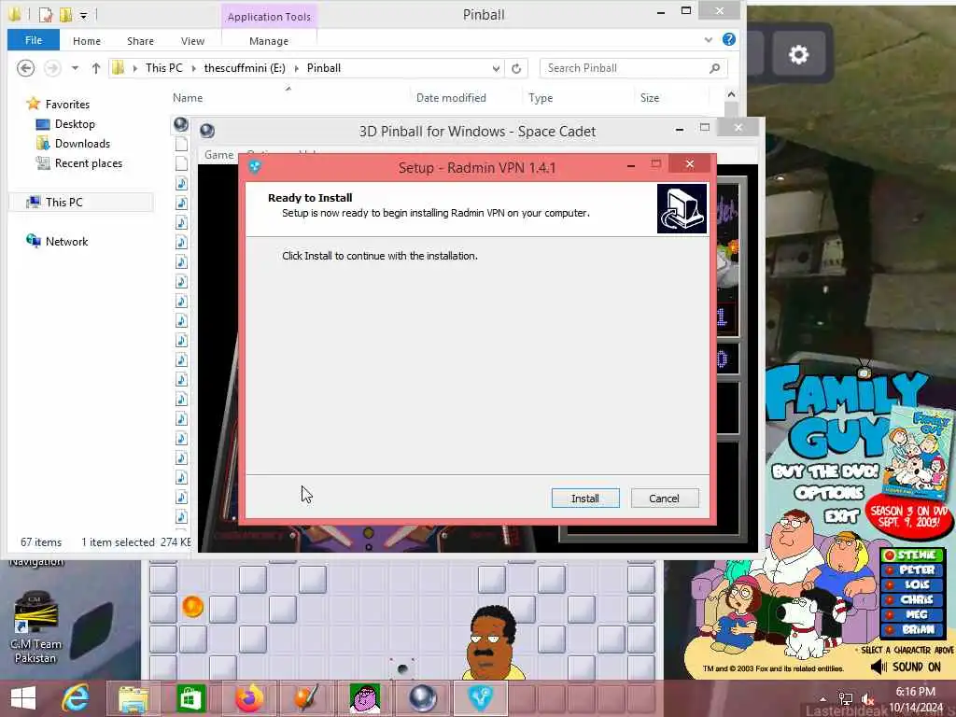Click the muted volume tray icon
The height and width of the screenshot is (717, 956).
coord(867,698)
